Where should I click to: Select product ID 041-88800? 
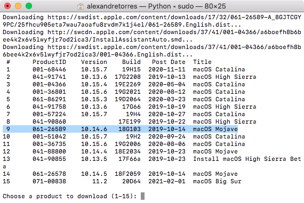pos(49,151)
